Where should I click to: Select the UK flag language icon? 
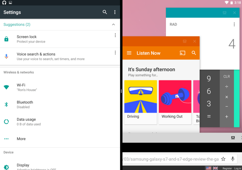[x=215, y=168]
